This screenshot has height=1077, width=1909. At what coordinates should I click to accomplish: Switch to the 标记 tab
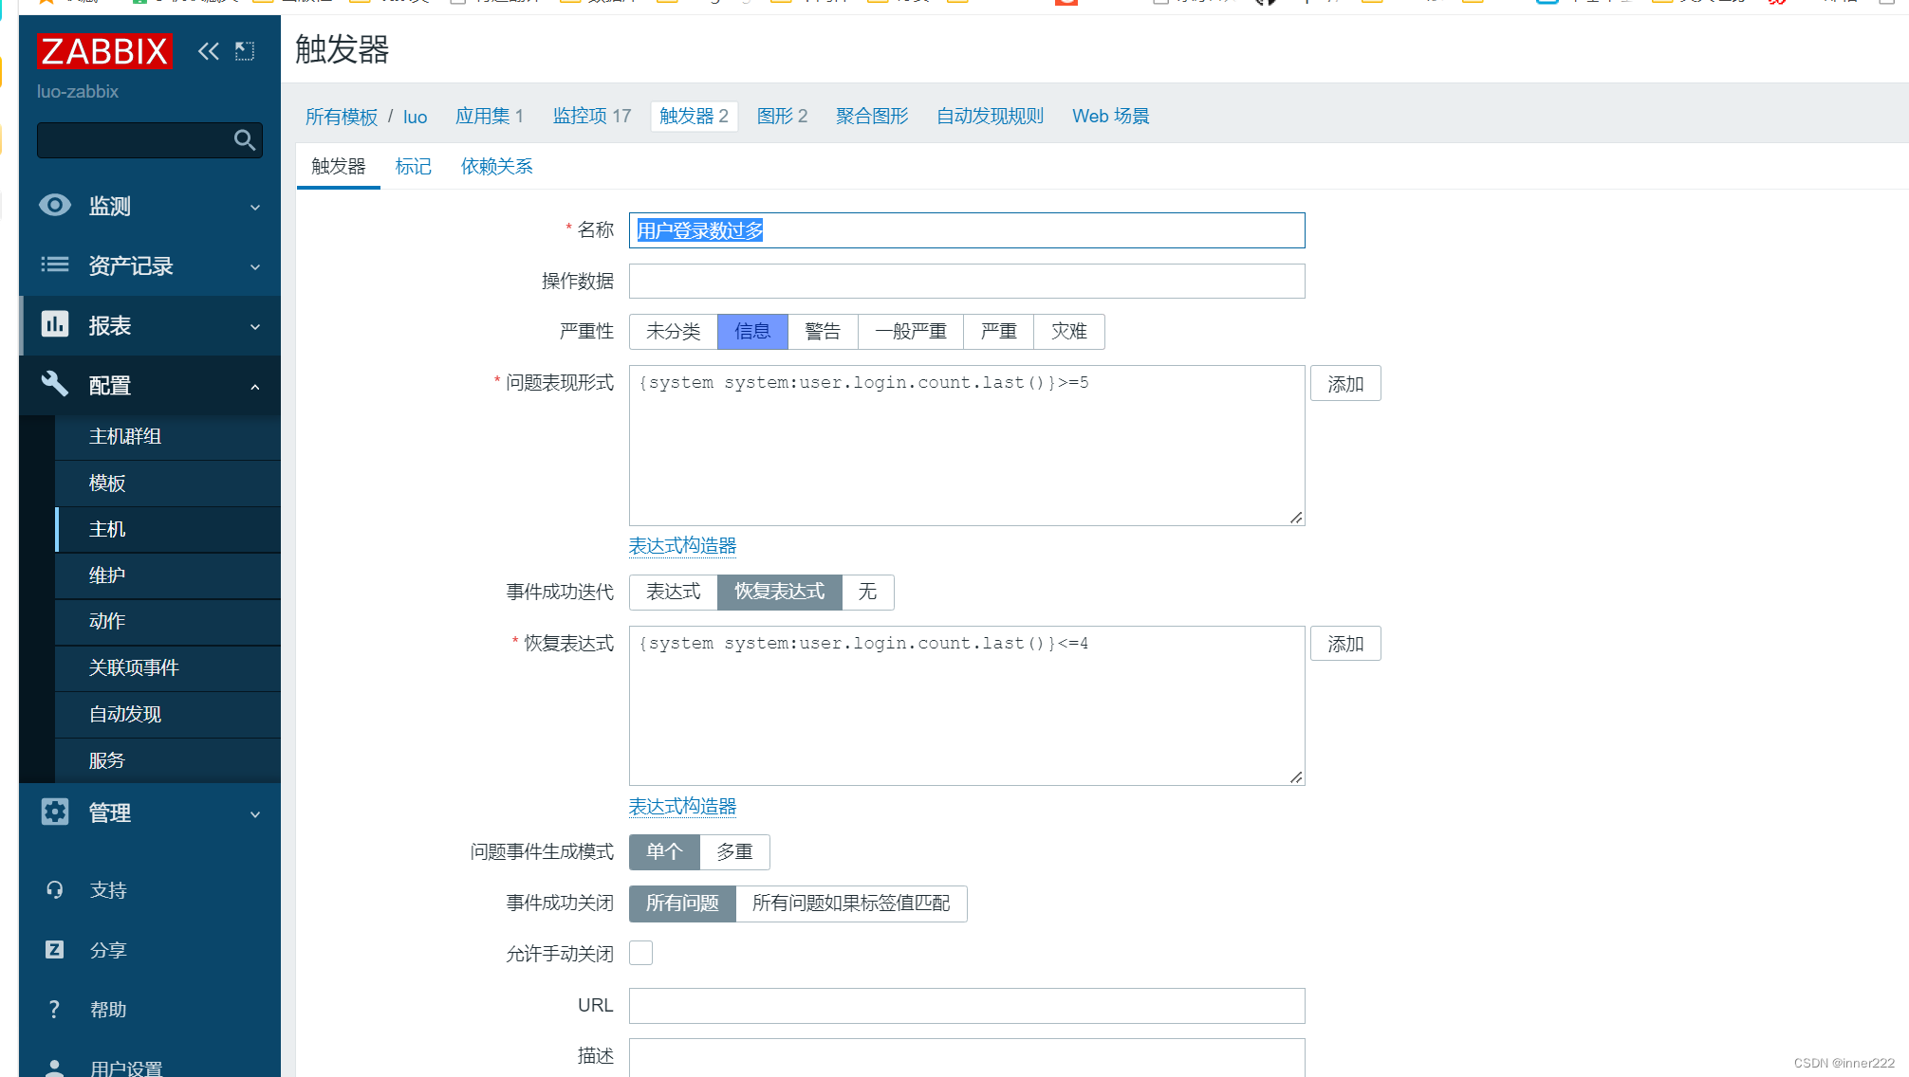click(x=414, y=166)
